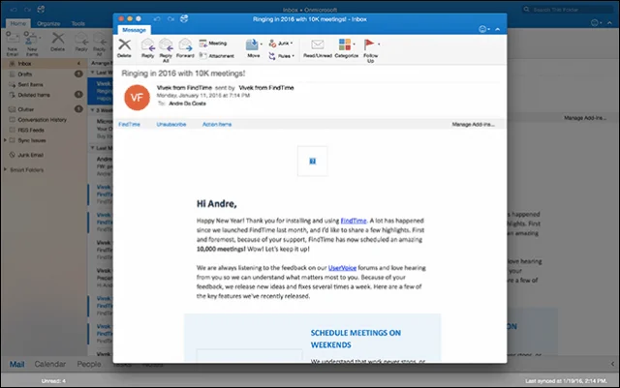Open the smiley feedback icon in main window
The width and height of the screenshot is (620, 388).
coord(596,23)
